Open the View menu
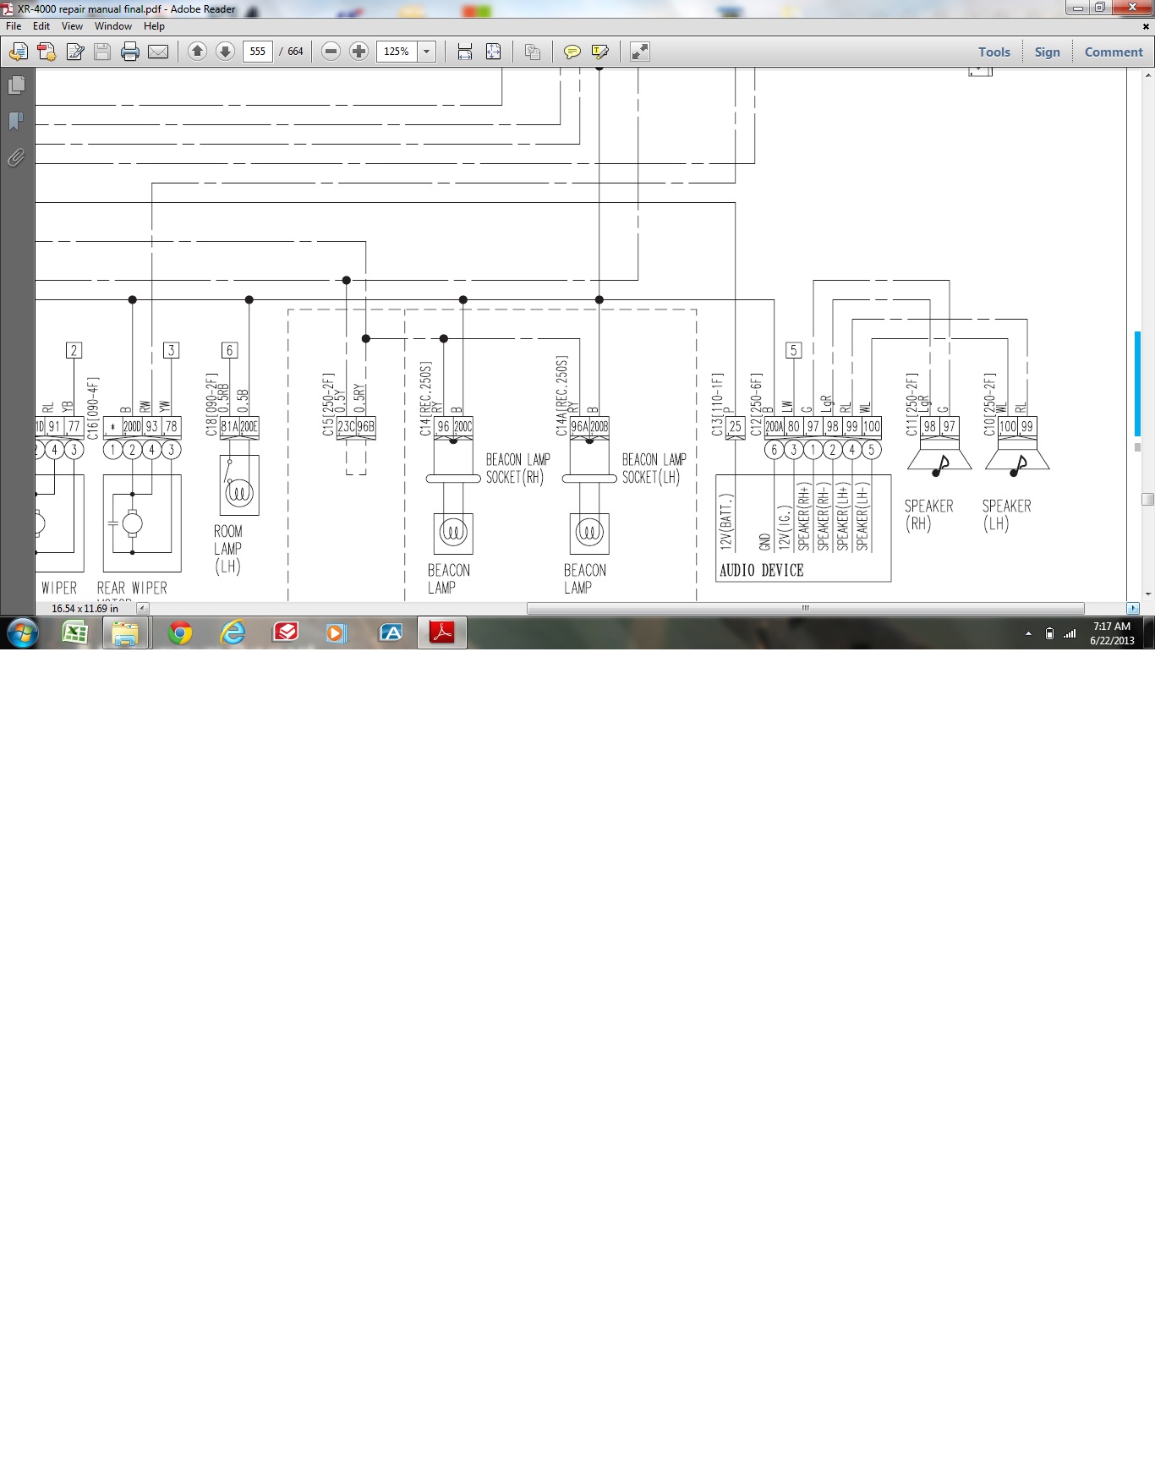Image resolution: width=1155 pixels, height=1462 pixels. 72,26
